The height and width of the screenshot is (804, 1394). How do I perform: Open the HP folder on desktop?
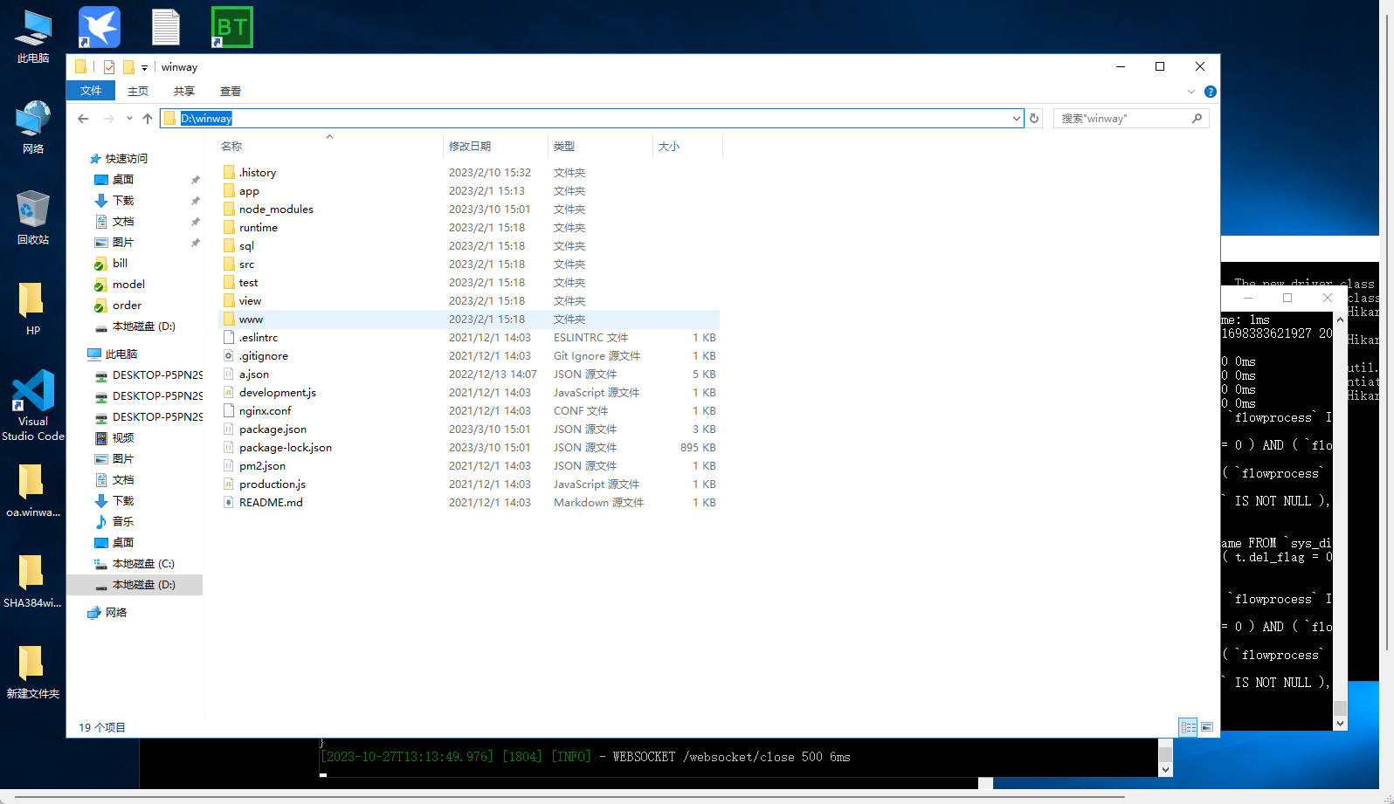click(33, 309)
